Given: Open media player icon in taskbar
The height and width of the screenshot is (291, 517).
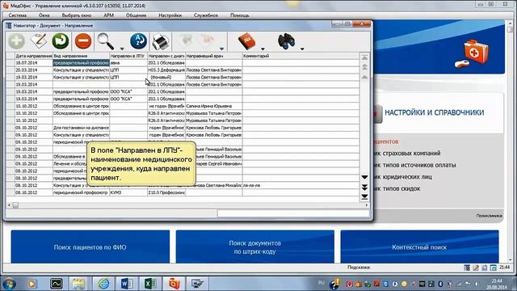Looking at the screenshot, I should pos(32,284).
